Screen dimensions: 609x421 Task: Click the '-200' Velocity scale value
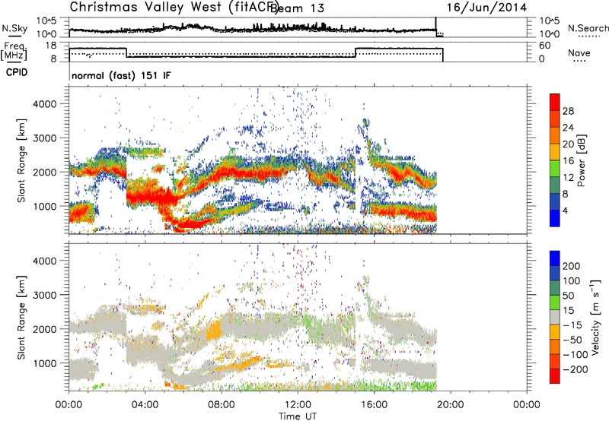(x=575, y=369)
